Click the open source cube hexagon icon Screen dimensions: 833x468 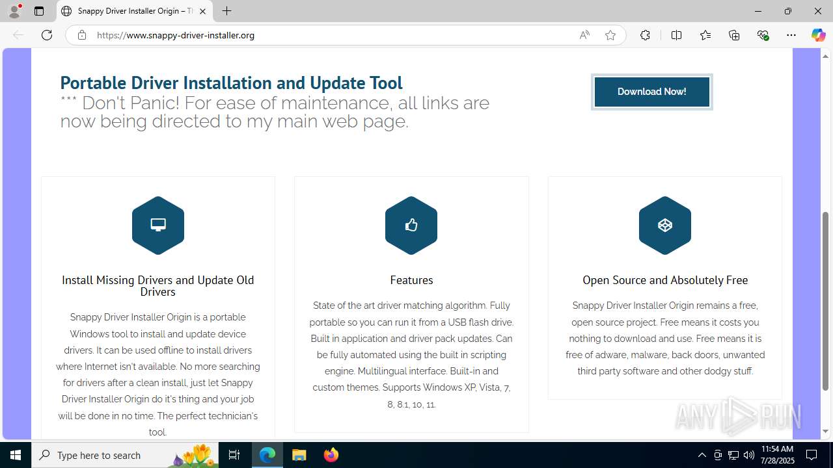point(665,225)
